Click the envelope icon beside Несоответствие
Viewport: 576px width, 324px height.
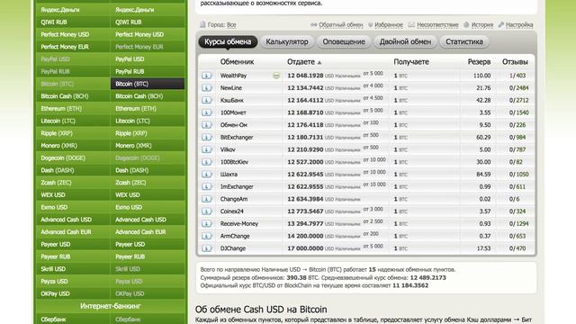[411, 24]
